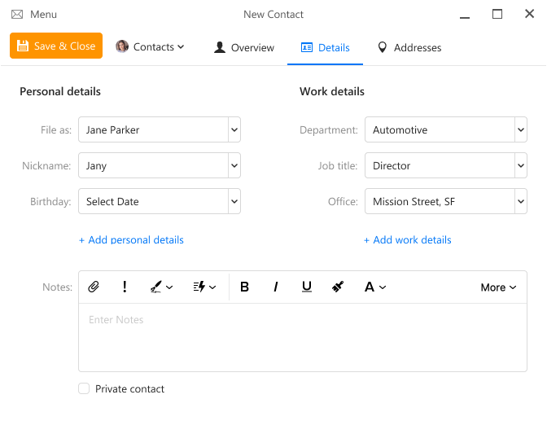This screenshot has height=434, width=547.
Task: Click the ID card icon on the Details tab
Action: 307,47
